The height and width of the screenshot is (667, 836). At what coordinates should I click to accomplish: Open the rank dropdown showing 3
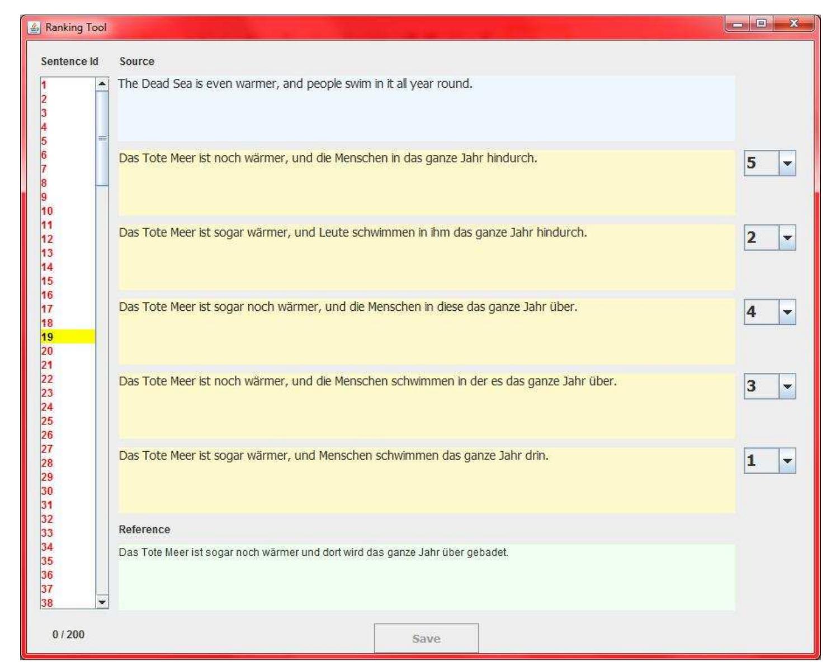coord(787,387)
